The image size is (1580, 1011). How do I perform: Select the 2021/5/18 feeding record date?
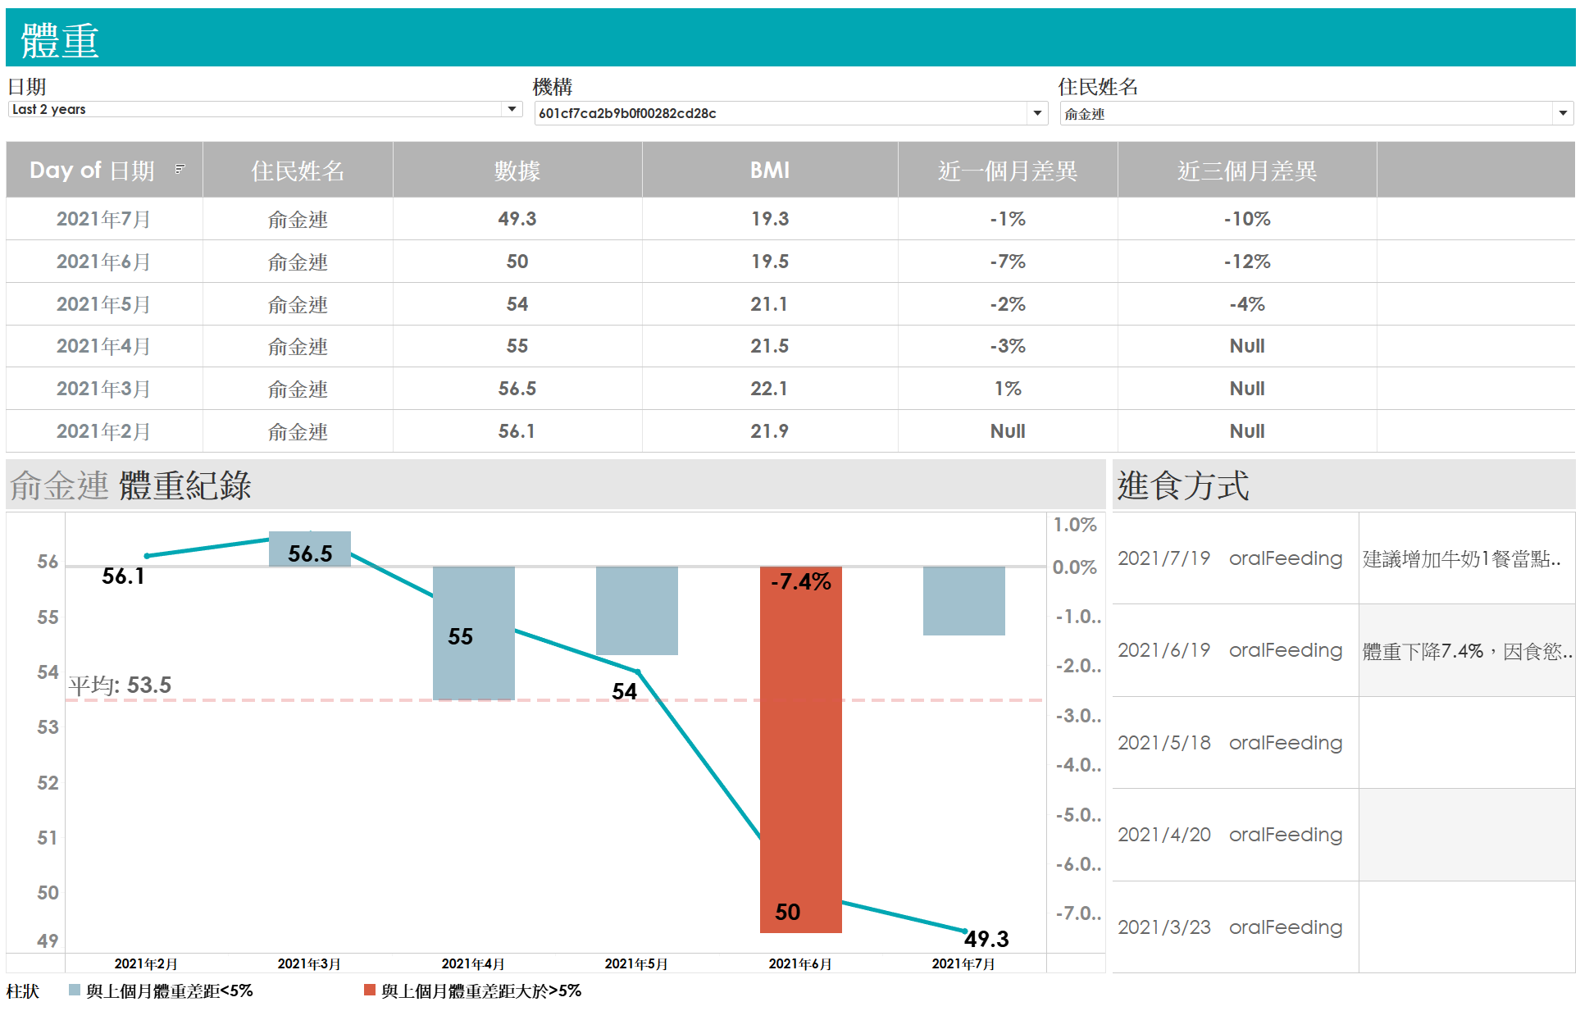(1164, 743)
